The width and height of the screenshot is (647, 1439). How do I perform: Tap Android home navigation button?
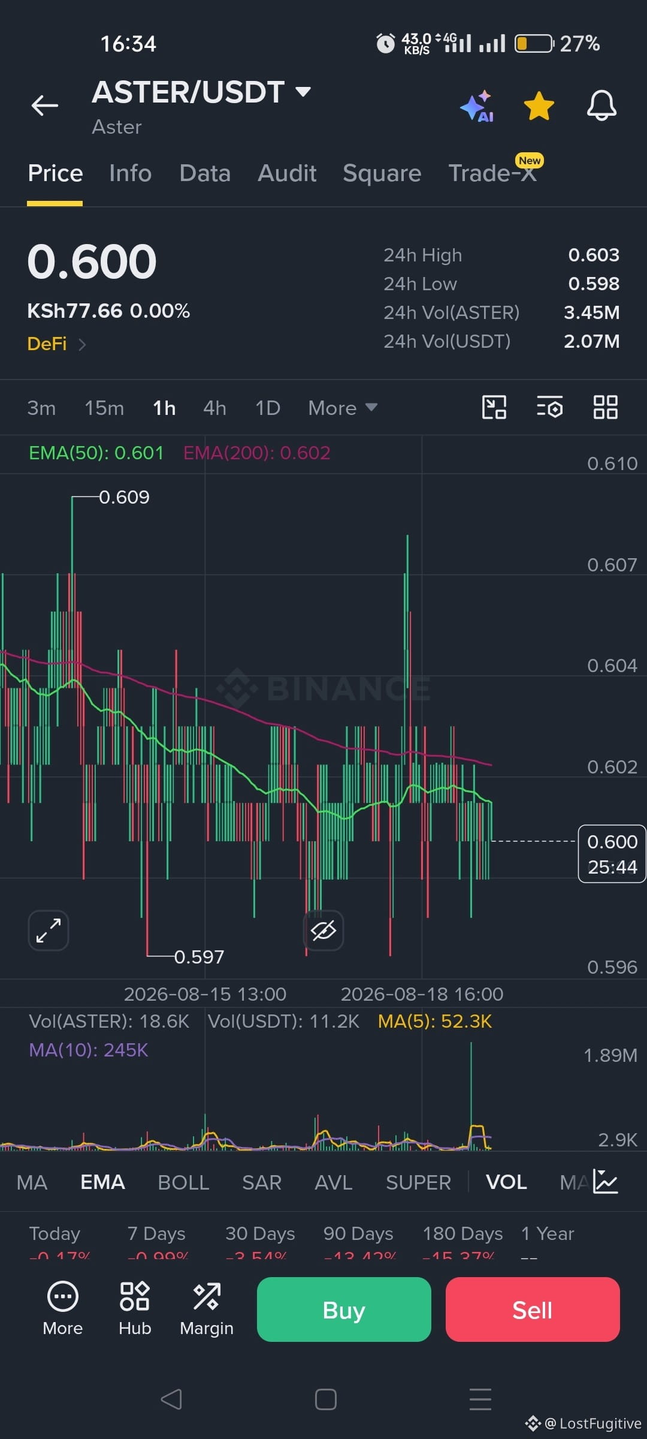click(x=325, y=1399)
